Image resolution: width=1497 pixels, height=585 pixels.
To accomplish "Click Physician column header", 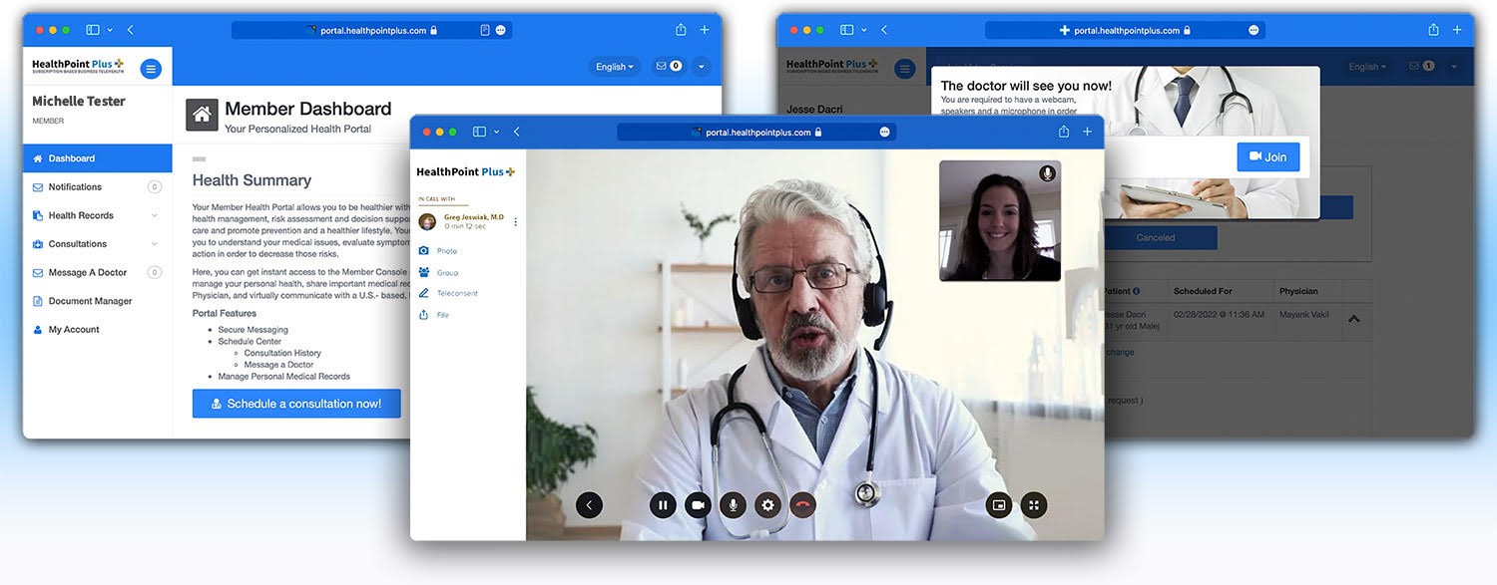I will point(1298,292).
